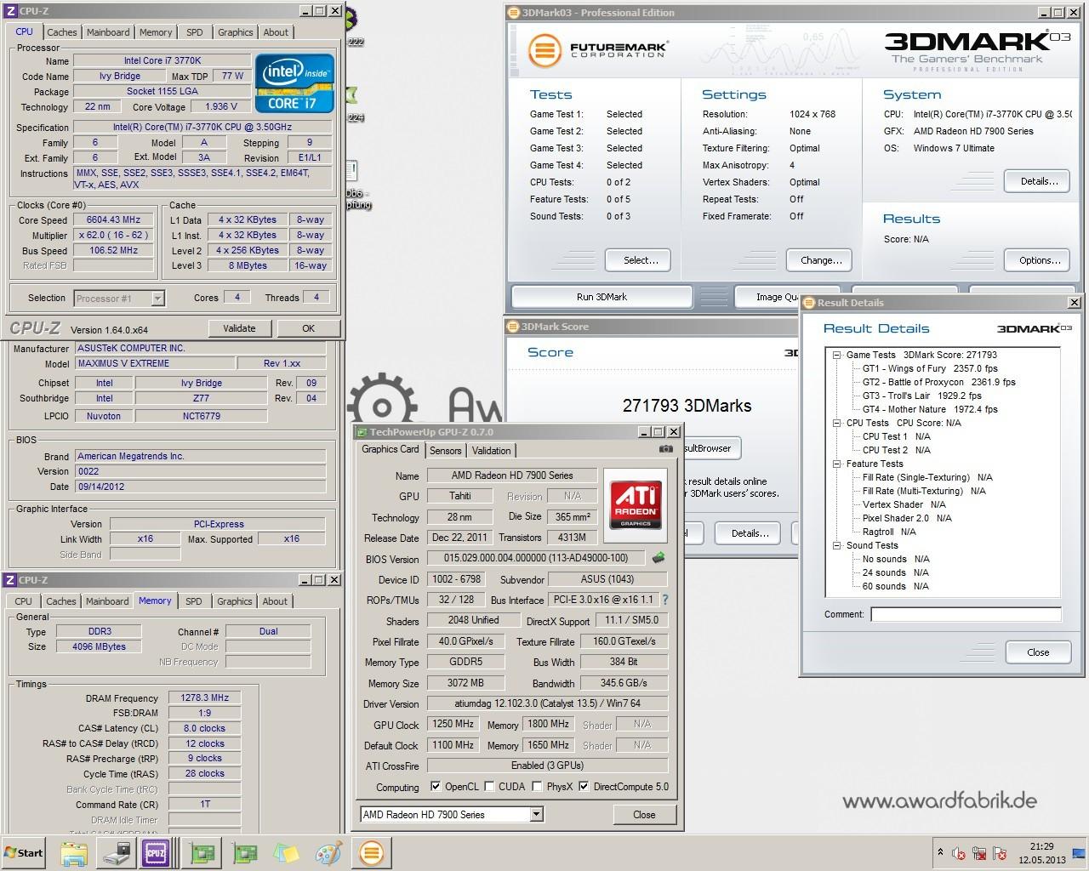Select GT4 - Mother Nature result row
The width and height of the screenshot is (1089, 871).
(x=930, y=409)
